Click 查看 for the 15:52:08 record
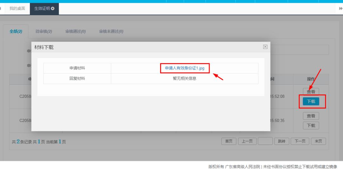343x169 pixels. 311,92
